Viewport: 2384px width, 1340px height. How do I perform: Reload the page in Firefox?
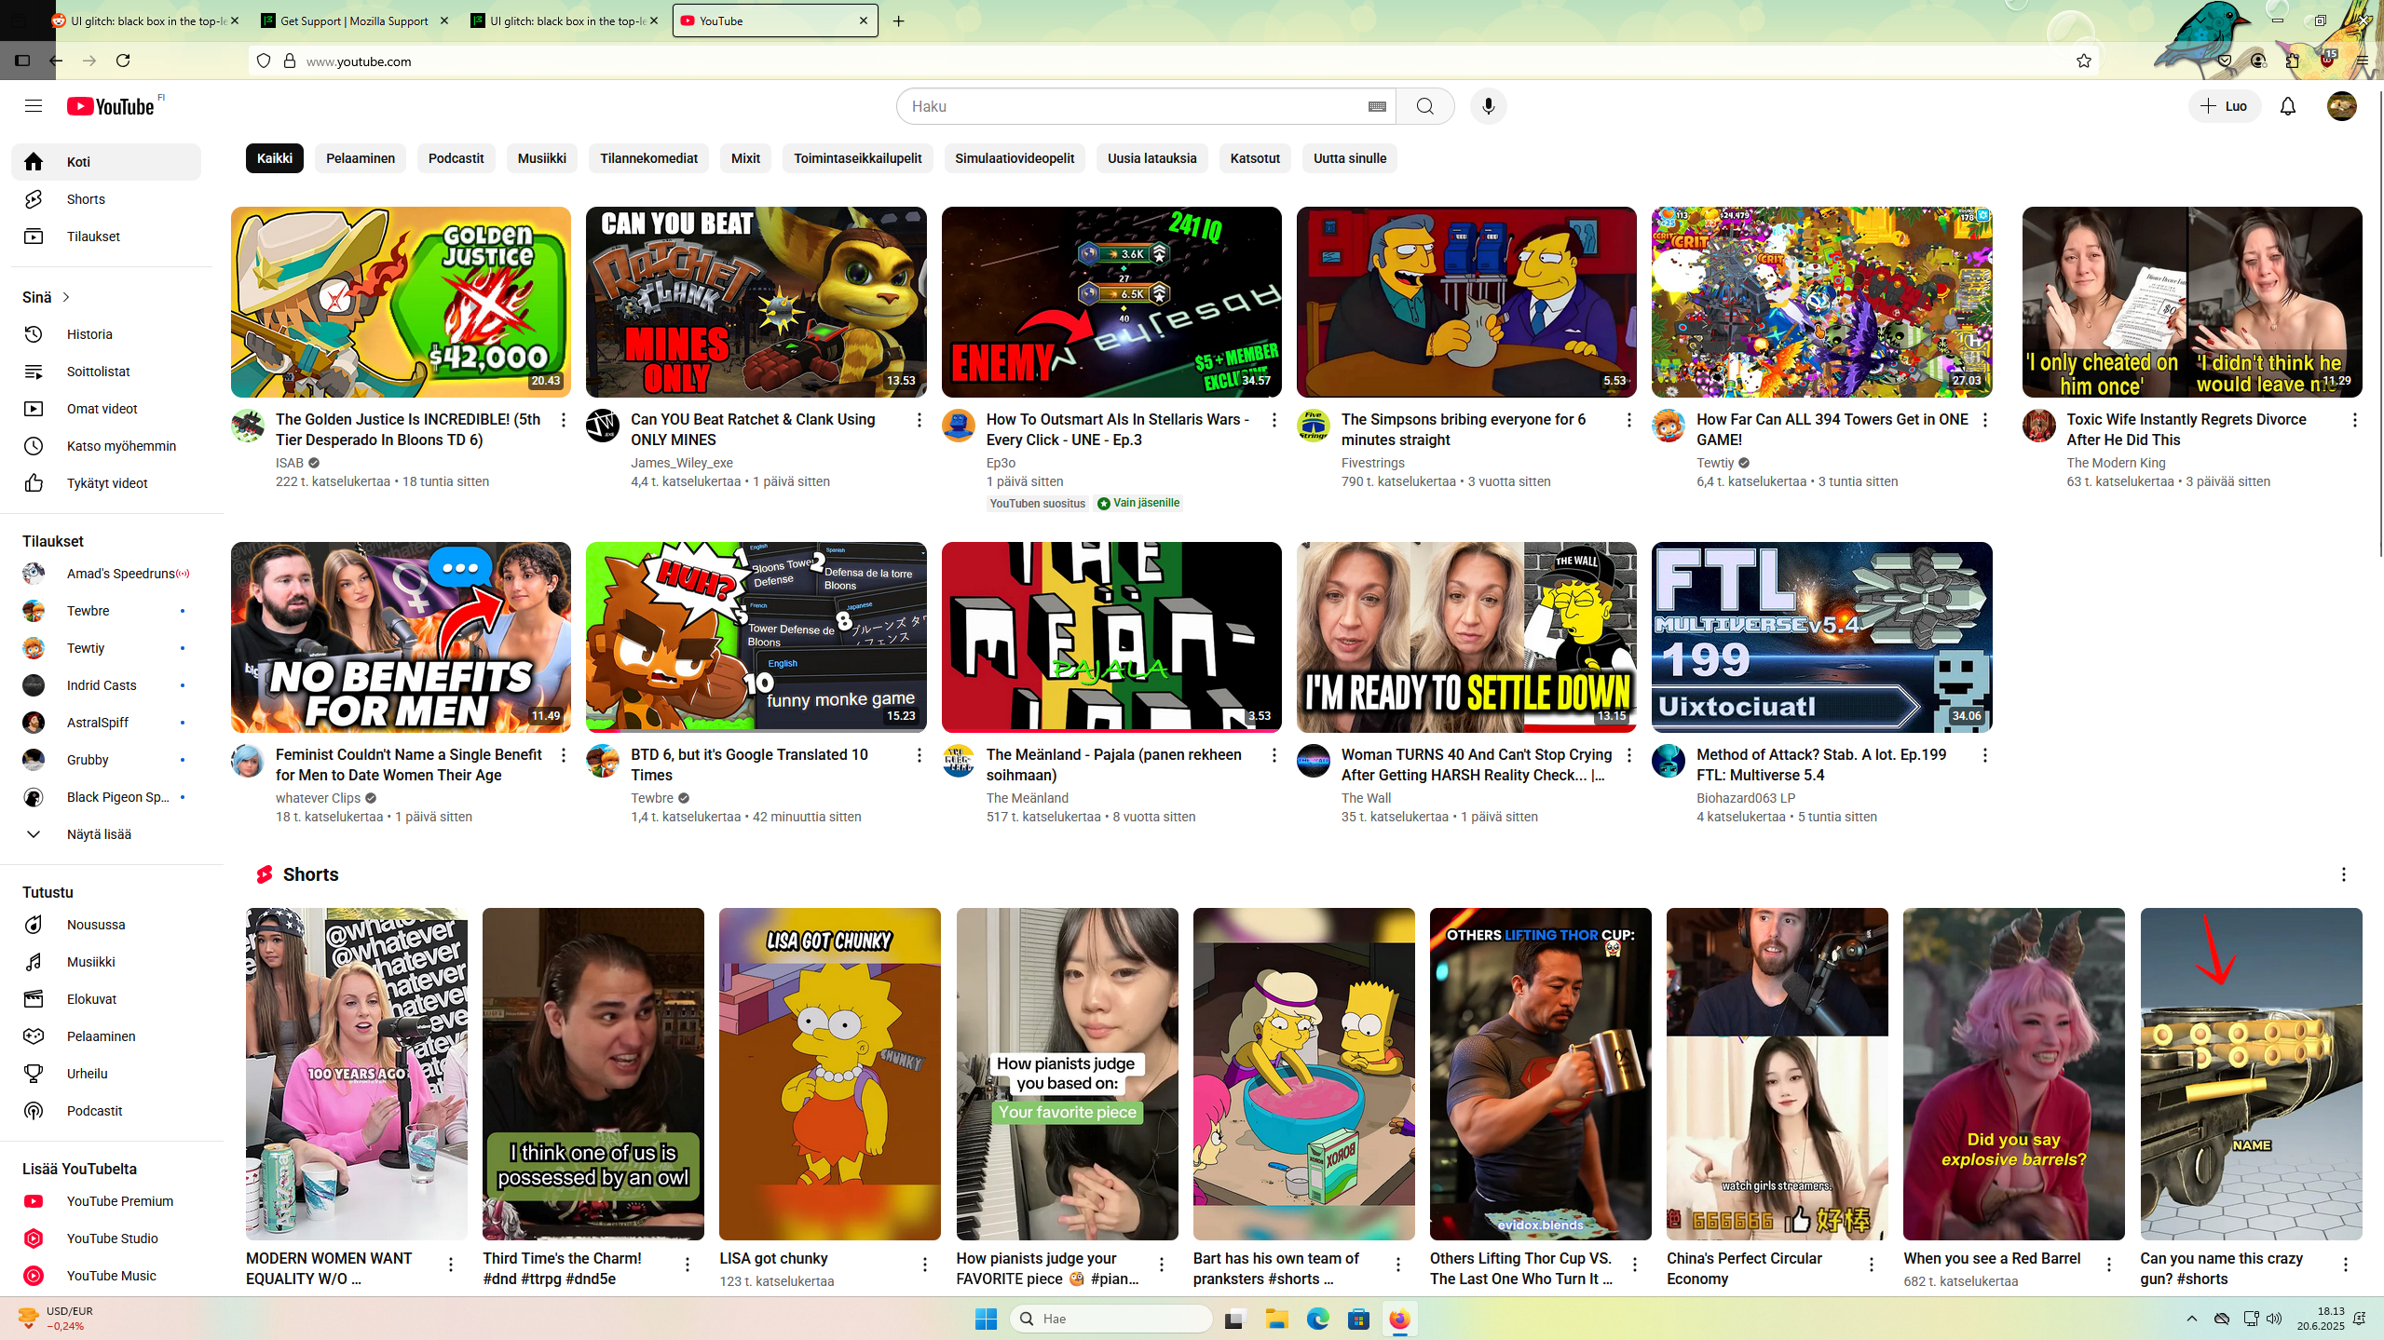pyautogui.click(x=123, y=61)
